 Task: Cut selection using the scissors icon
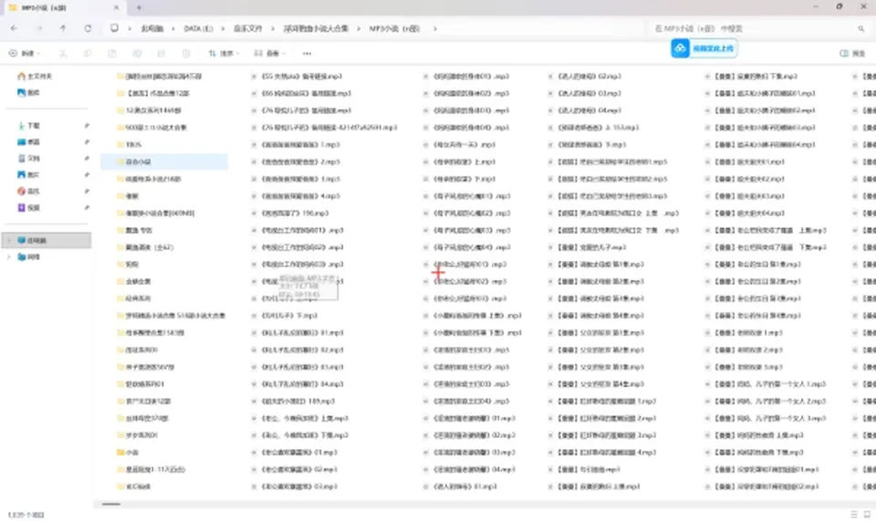(x=63, y=54)
